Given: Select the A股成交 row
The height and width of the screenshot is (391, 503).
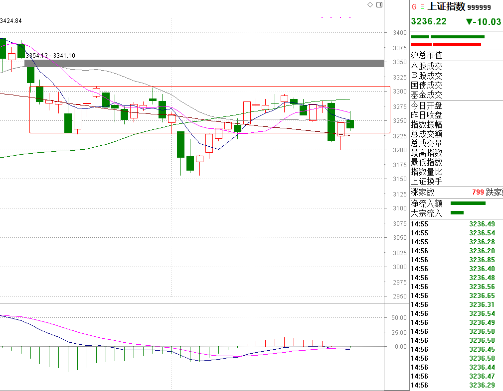Looking at the screenshot, I should coord(457,66).
